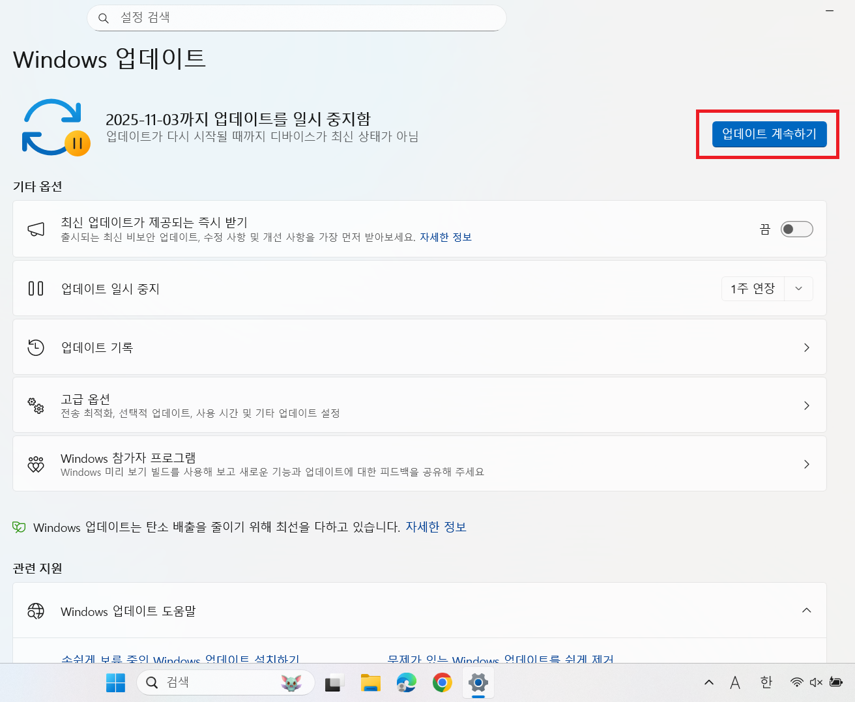Click the taskbar 검색 search box

[225, 682]
